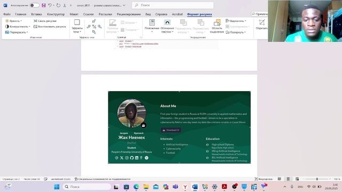Click the Windows taskbar search box
This screenshot has width=342, height=192.
87,187
